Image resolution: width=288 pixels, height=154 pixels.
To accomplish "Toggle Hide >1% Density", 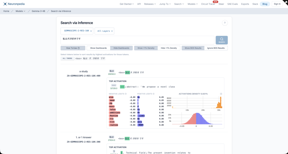I will [x=169, y=48].
